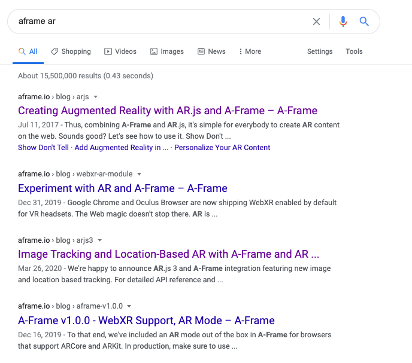Expand the dropdown arrow next to webxr-ar-module
The image size is (412, 363).
pyautogui.click(x=140, y=174)
